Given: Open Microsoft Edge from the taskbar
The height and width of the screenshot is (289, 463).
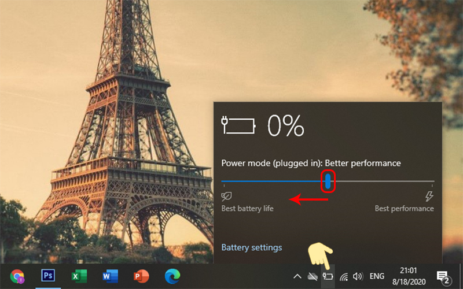Looking at the screenshot, I should [171, 276].
